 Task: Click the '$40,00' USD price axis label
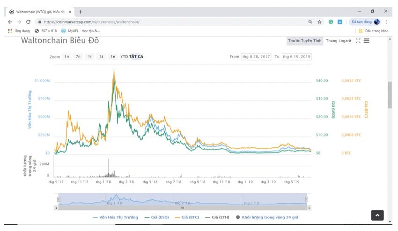[322, 81]
